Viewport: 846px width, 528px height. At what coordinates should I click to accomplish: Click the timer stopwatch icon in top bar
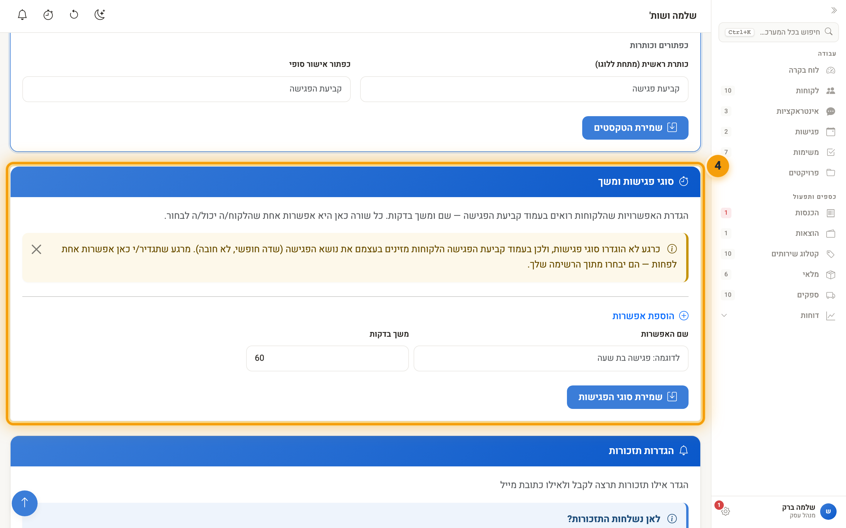pyautogui.click(x=48, y=15)
